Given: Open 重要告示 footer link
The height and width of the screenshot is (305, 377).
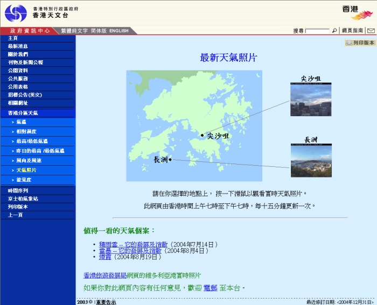Looking at the screenshot, I should click(x=106, y=302).
